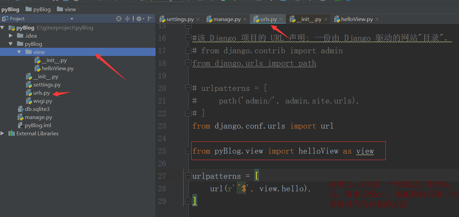Screen dimensions: 459x217
Task: Expand the External Libraries node
Action: 3,133
